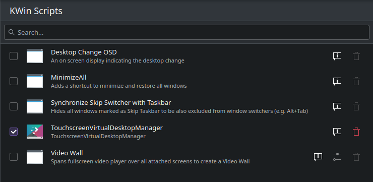Select the MinimizeAll script title
The height and width of the screenshot is (182, 373).
pyautogui.click(x=69, y=77)
